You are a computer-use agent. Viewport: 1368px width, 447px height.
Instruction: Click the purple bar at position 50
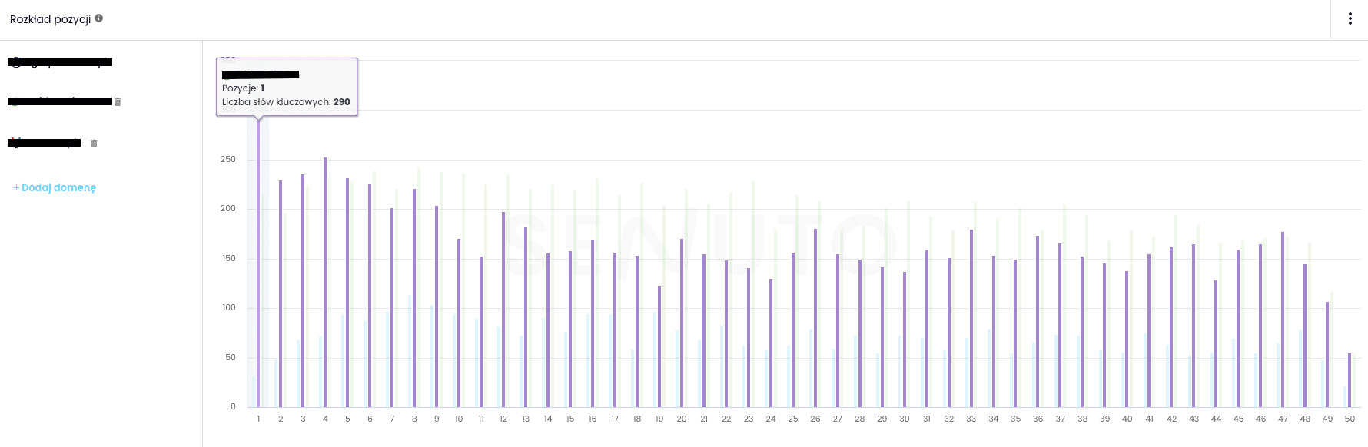pos(1350,380)
